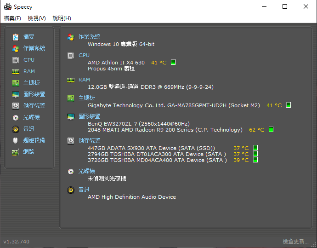Go to the 網路 sidebar section
This screenshot has width=317, height=248.
click(28, 152)
